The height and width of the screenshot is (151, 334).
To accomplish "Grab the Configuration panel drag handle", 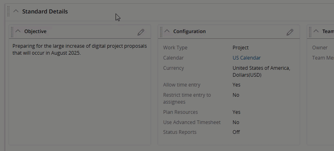I will pos(161,32).
